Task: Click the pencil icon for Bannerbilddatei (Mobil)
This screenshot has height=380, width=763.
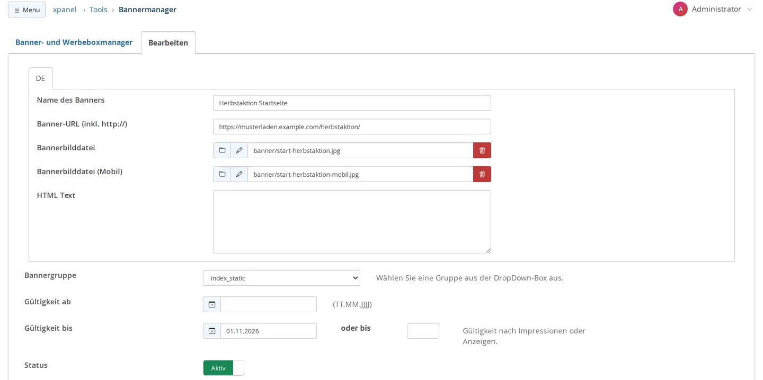Action: [x=239, y=174]
